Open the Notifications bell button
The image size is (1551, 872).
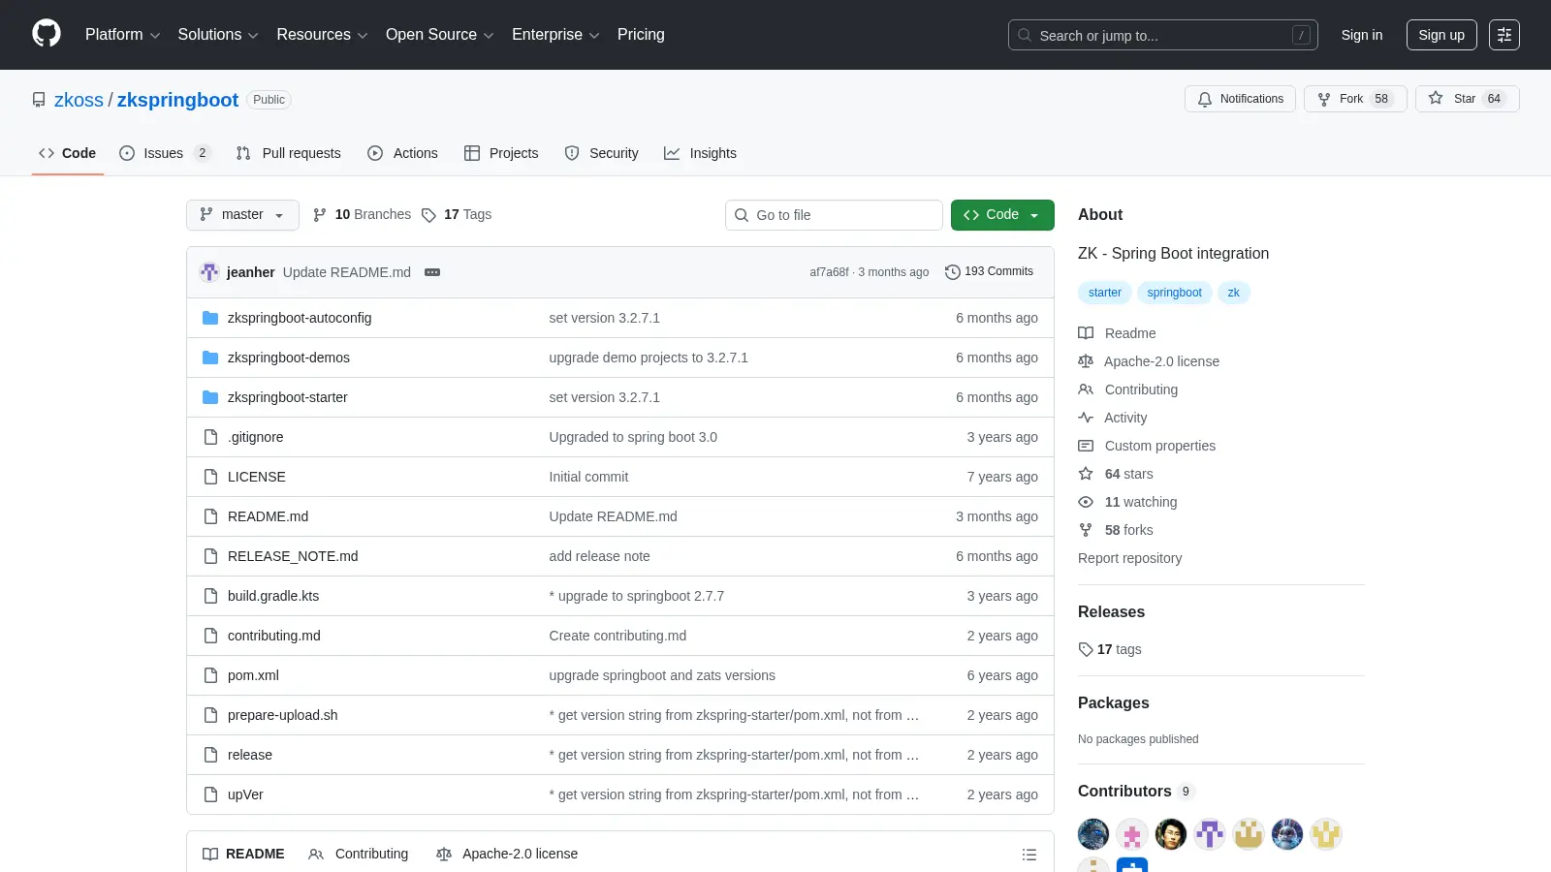pos(1240,99)
